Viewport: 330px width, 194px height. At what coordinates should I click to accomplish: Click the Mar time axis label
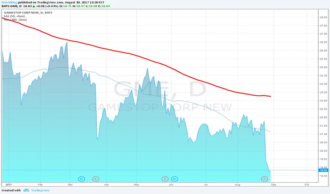(x=70, y=184)
